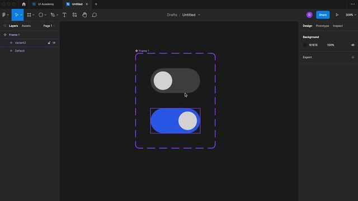Close the Untitled tab
Screen dimensions: 358x201
pyautogui.click(x=87, y=4)
